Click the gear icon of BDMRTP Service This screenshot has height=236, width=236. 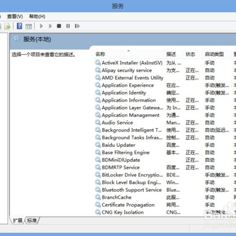98,168
